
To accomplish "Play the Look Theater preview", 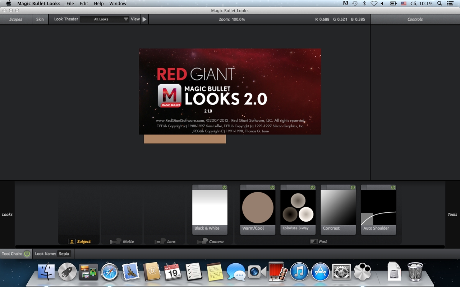I will pyautogui.click(x=144, y=19).
